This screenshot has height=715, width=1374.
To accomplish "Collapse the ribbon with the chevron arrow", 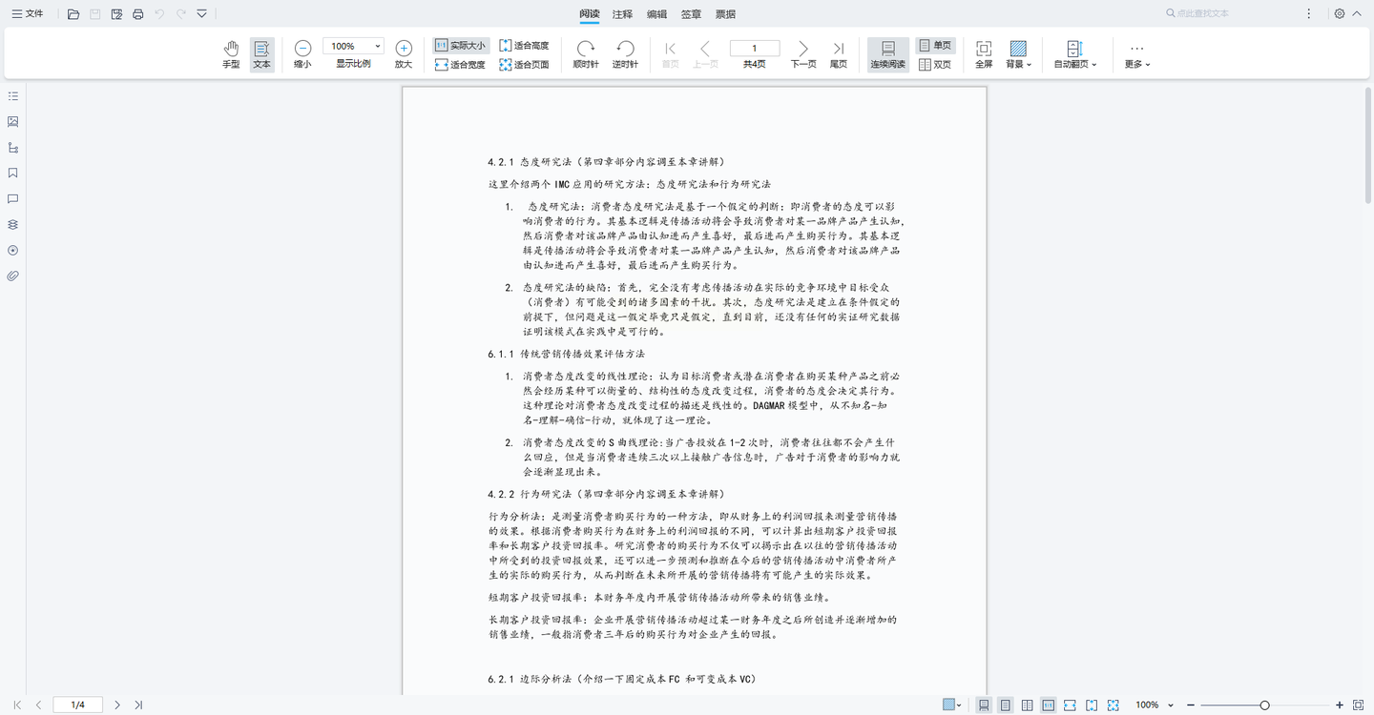I will [1358, 14].
